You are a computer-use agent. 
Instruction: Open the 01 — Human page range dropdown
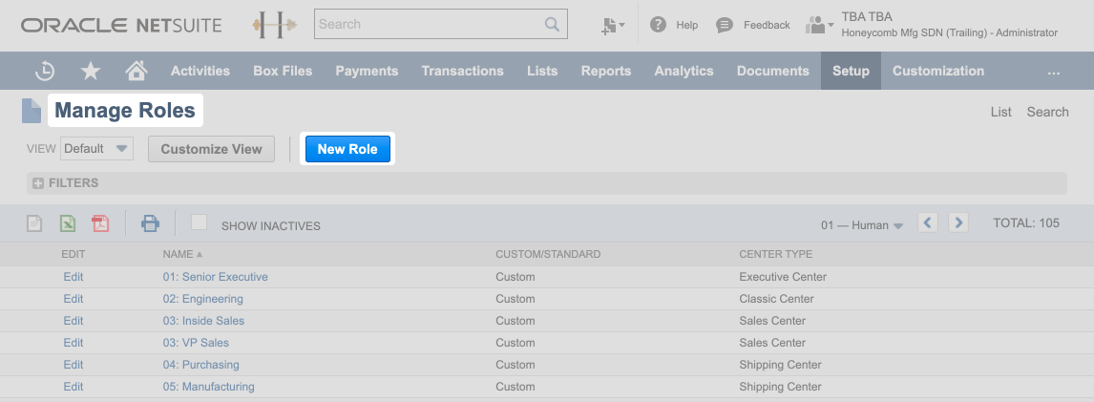coord(861,225)
